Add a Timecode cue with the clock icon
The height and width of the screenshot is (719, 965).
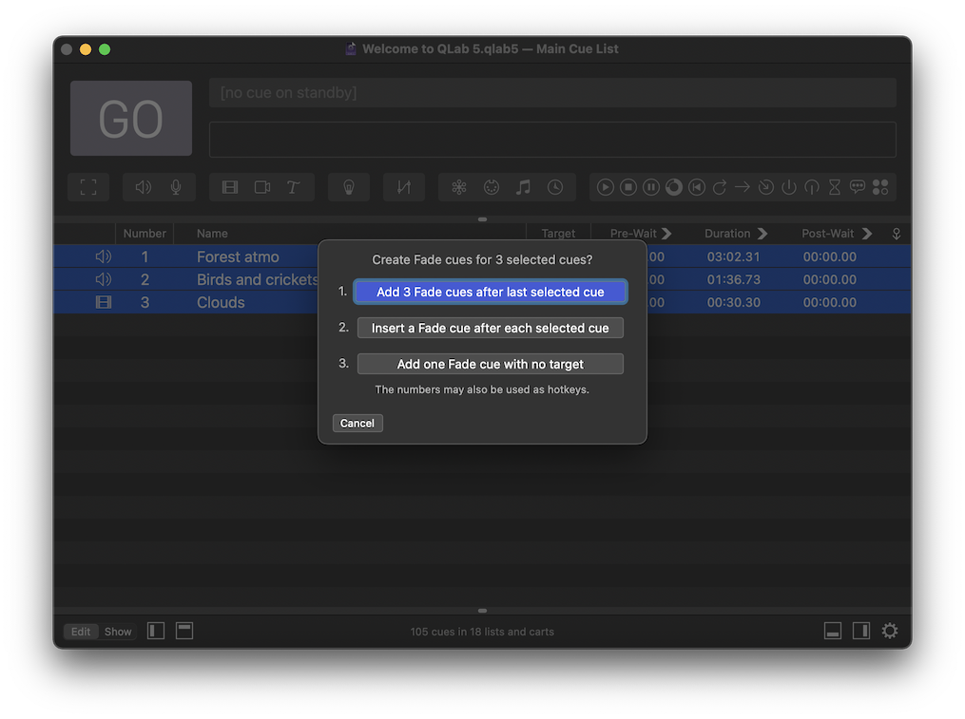click(x=553, y=187)
